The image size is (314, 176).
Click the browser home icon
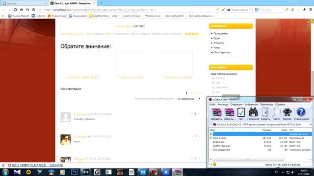click(x=22, y=10)
